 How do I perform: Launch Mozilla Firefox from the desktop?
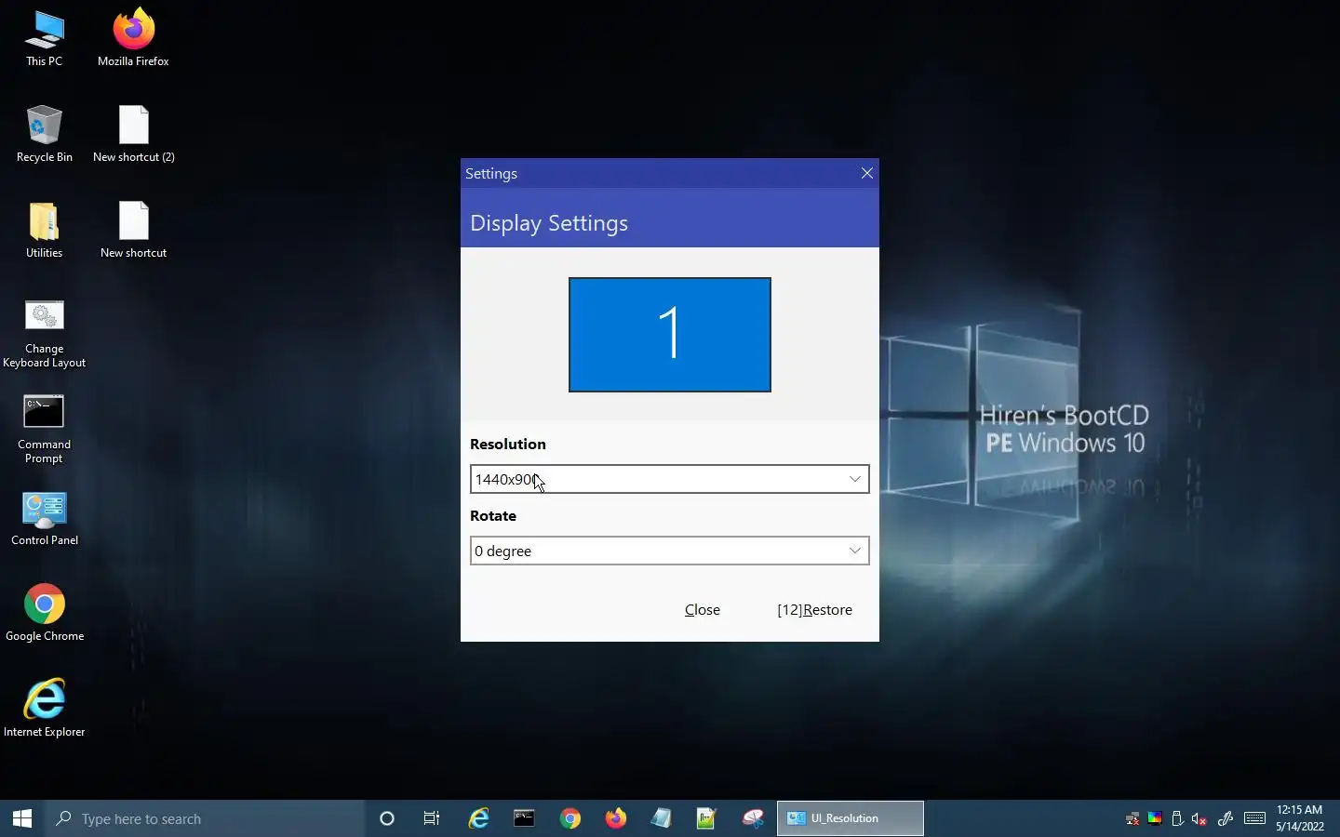tap(133, 39)
